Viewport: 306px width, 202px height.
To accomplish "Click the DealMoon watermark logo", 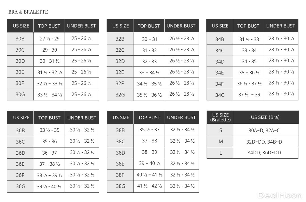I will click(280, 195).
